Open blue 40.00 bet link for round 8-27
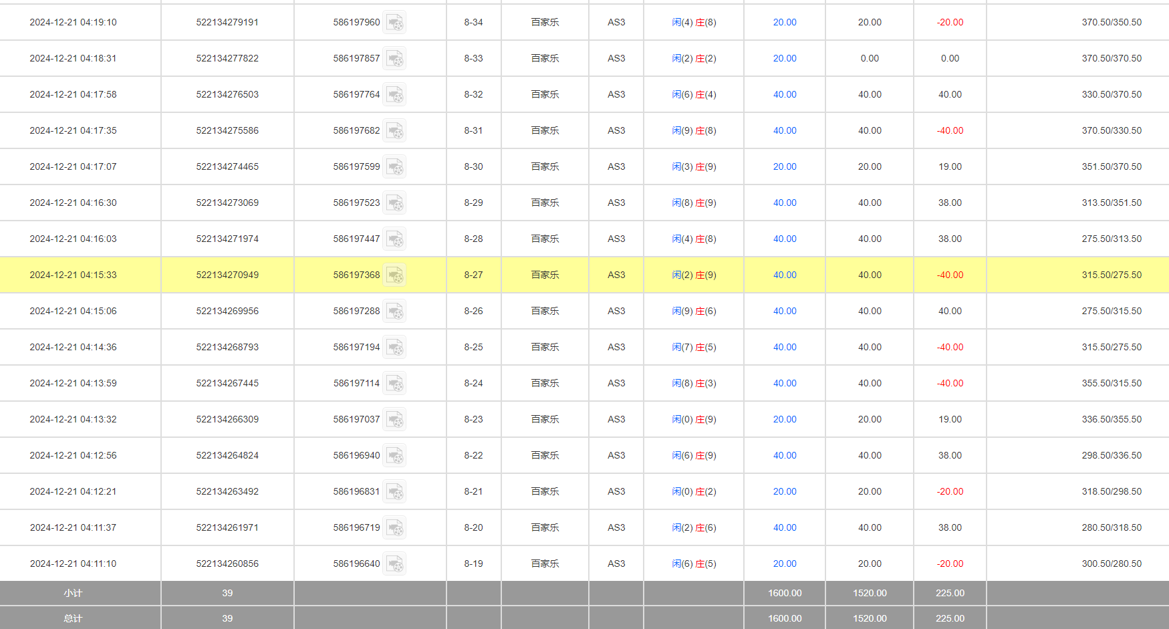The width and height of the screenshot is (1169, 629). click(785, 275)
